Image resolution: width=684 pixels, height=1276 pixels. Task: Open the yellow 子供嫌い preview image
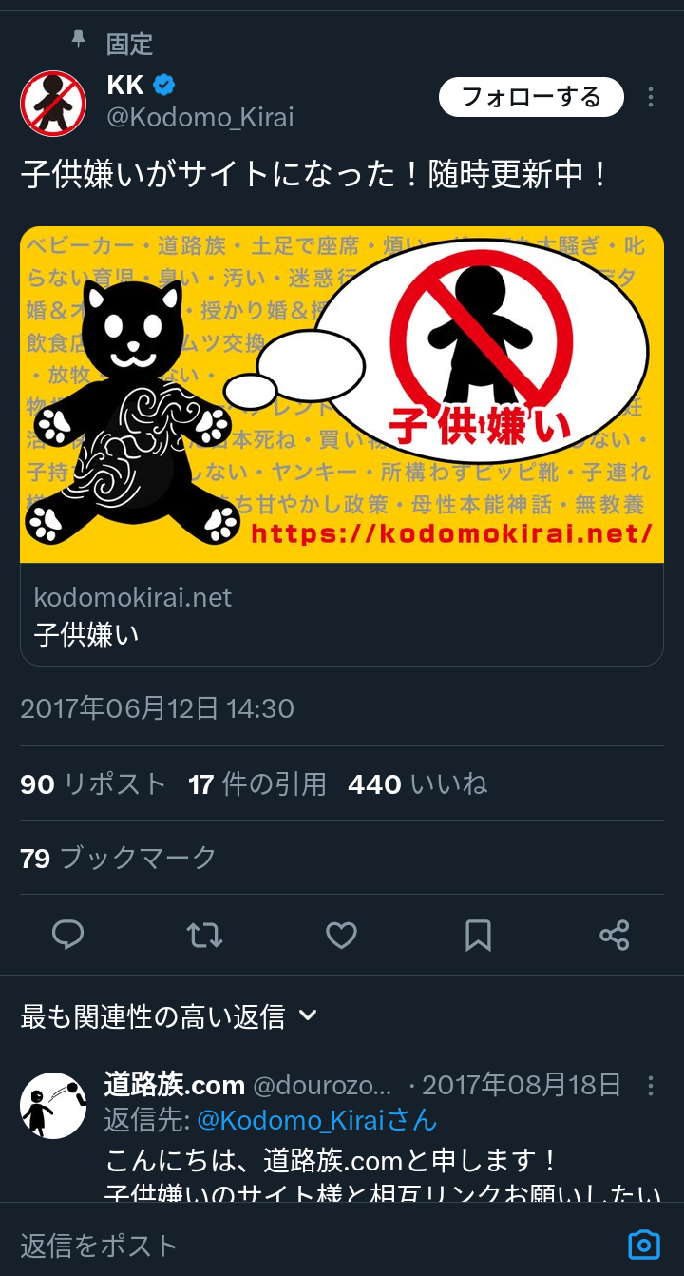click(342, 395)
